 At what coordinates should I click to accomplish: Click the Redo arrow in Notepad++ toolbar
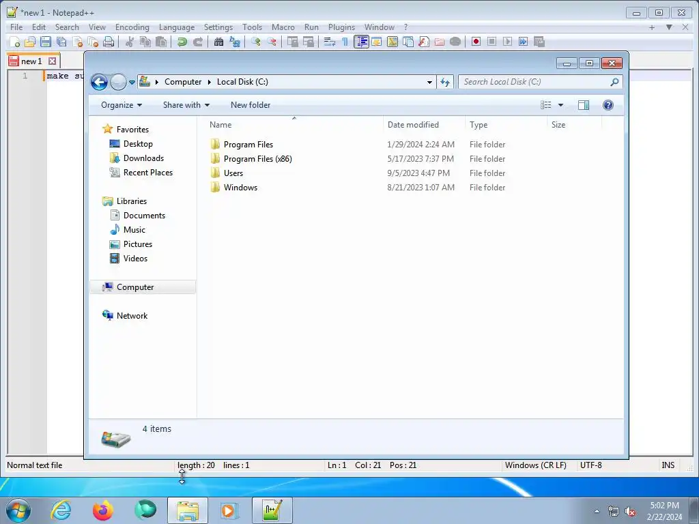point(198,42)
